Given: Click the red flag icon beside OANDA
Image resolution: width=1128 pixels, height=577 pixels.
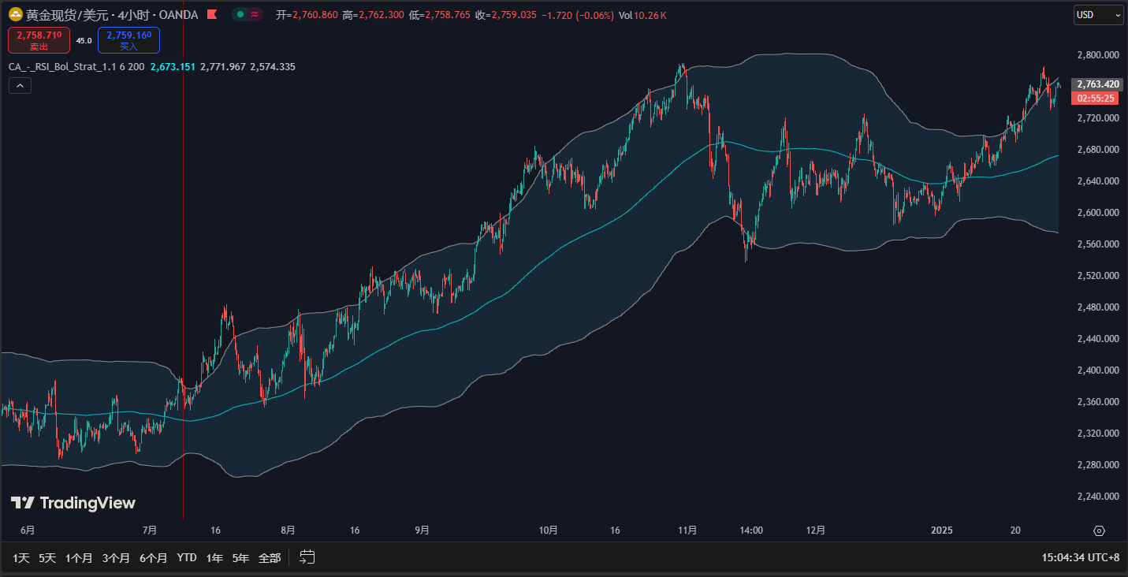Looking at the screenshot, I should [x=211, y=15].
